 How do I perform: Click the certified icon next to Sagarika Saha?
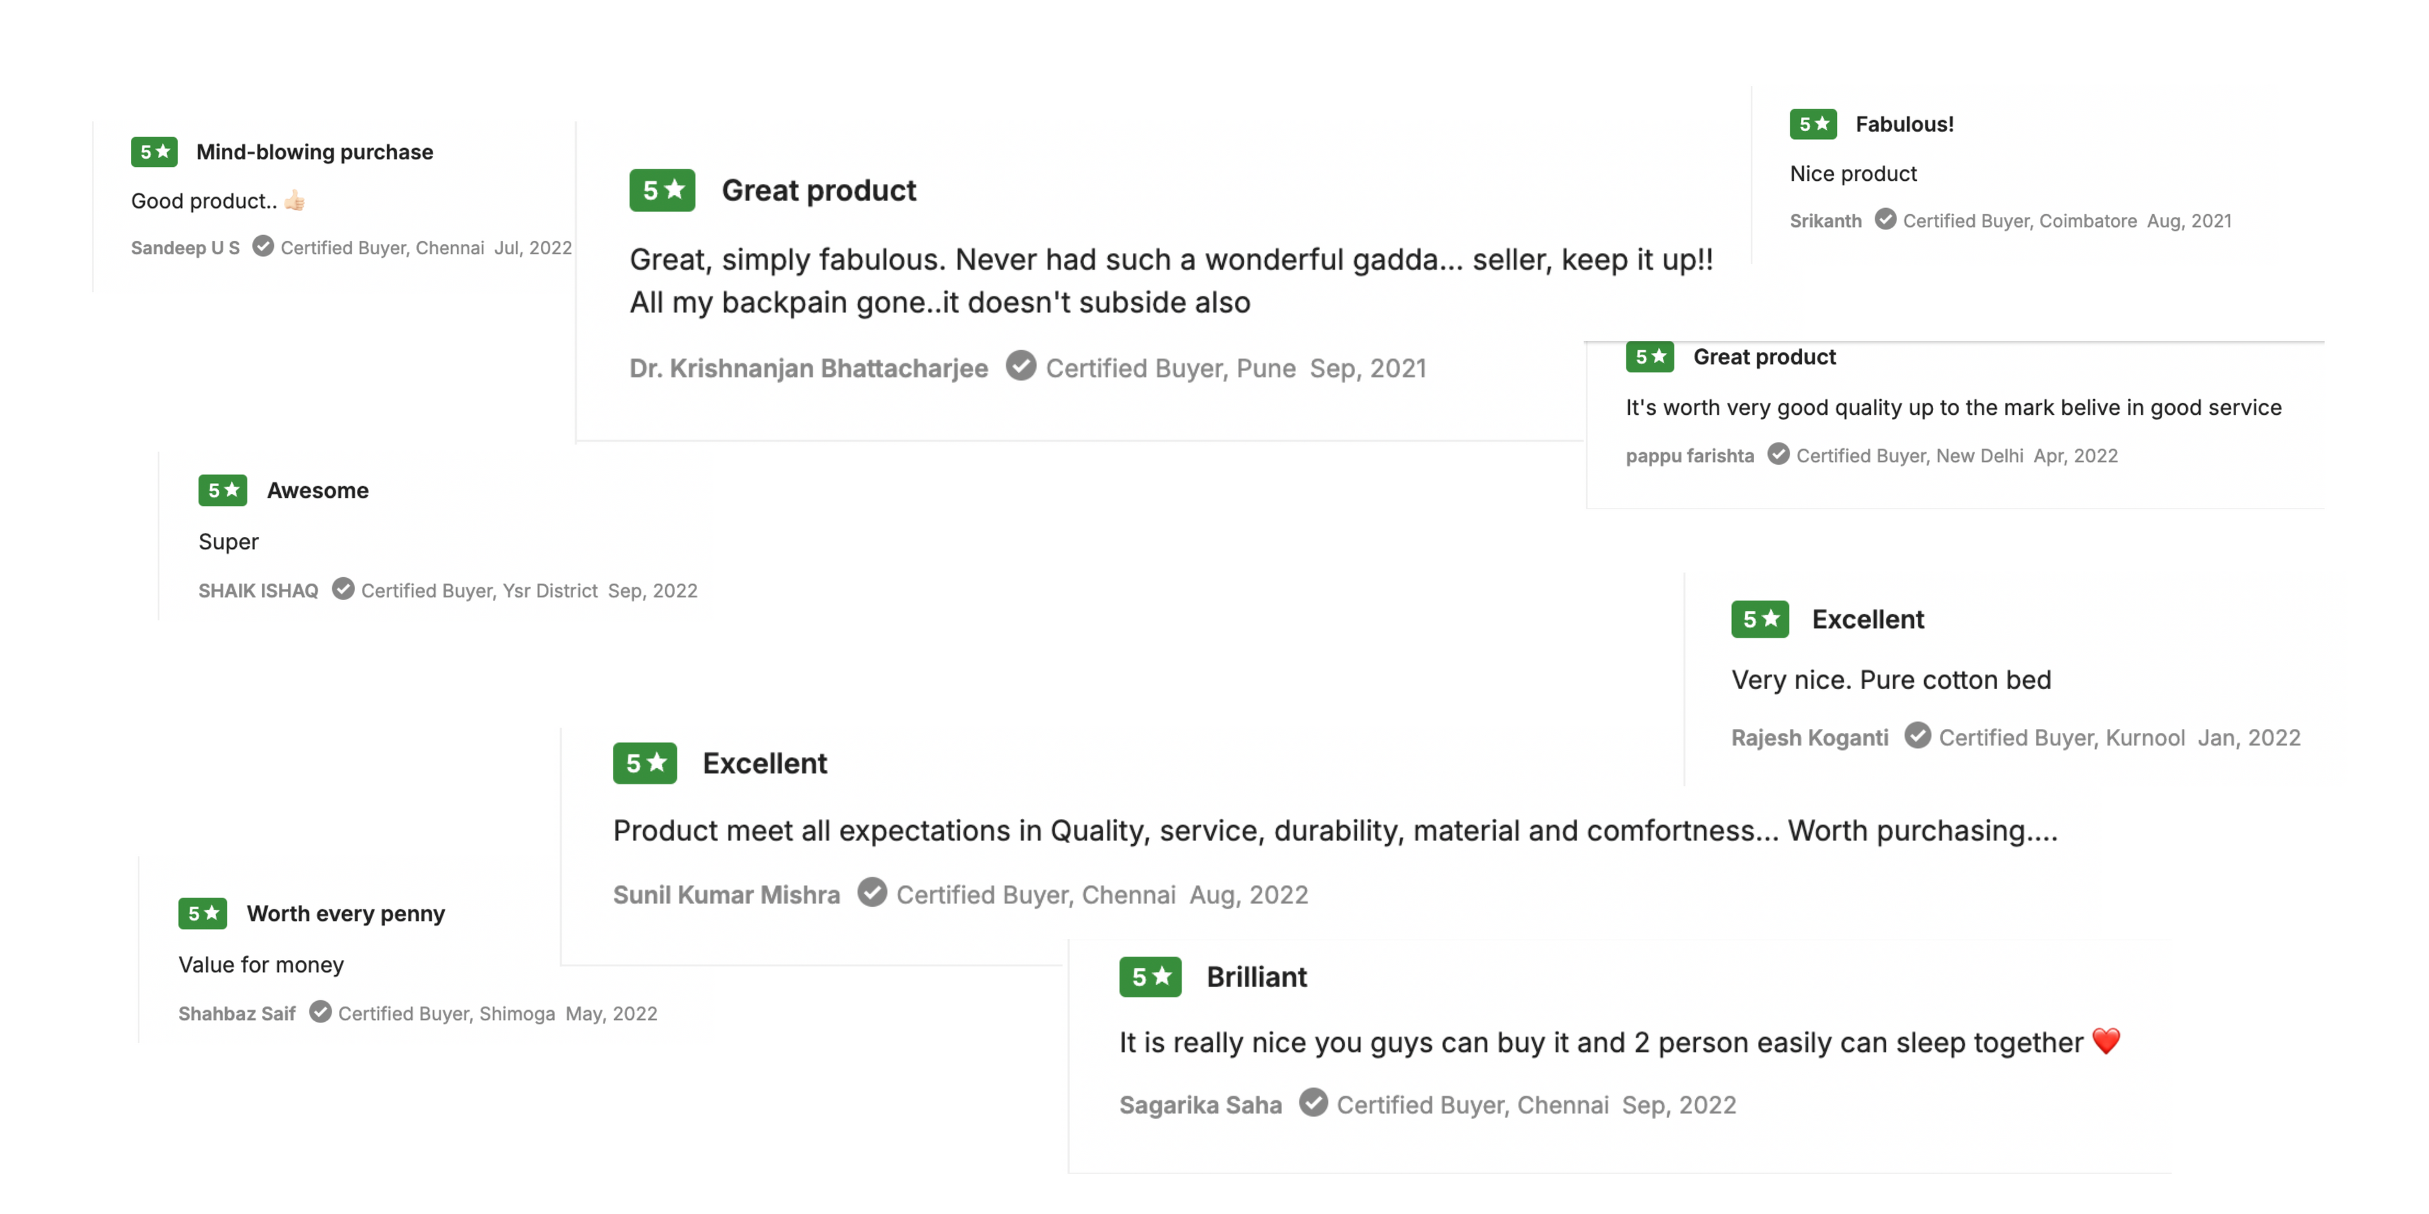pos(1313,1102)
